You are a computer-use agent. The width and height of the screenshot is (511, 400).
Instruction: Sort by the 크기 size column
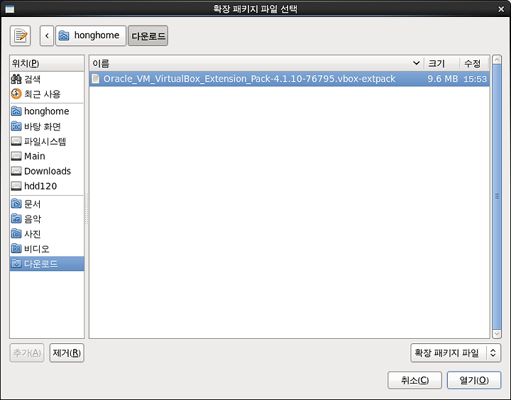442,64
